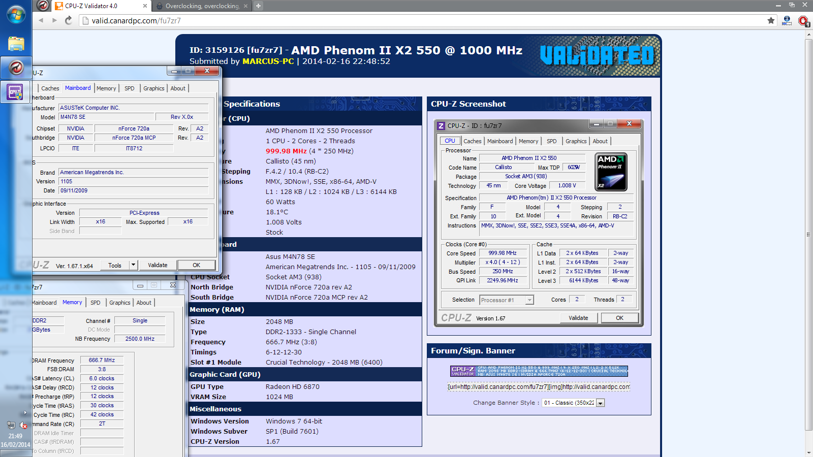Open Windows Explorer from the taskbar
This screenshot has width=813, height=457.
(x=16, y=44)
